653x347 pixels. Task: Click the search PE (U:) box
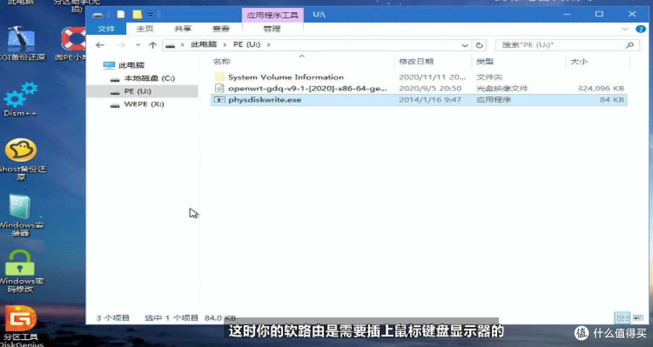pos(567,45)
